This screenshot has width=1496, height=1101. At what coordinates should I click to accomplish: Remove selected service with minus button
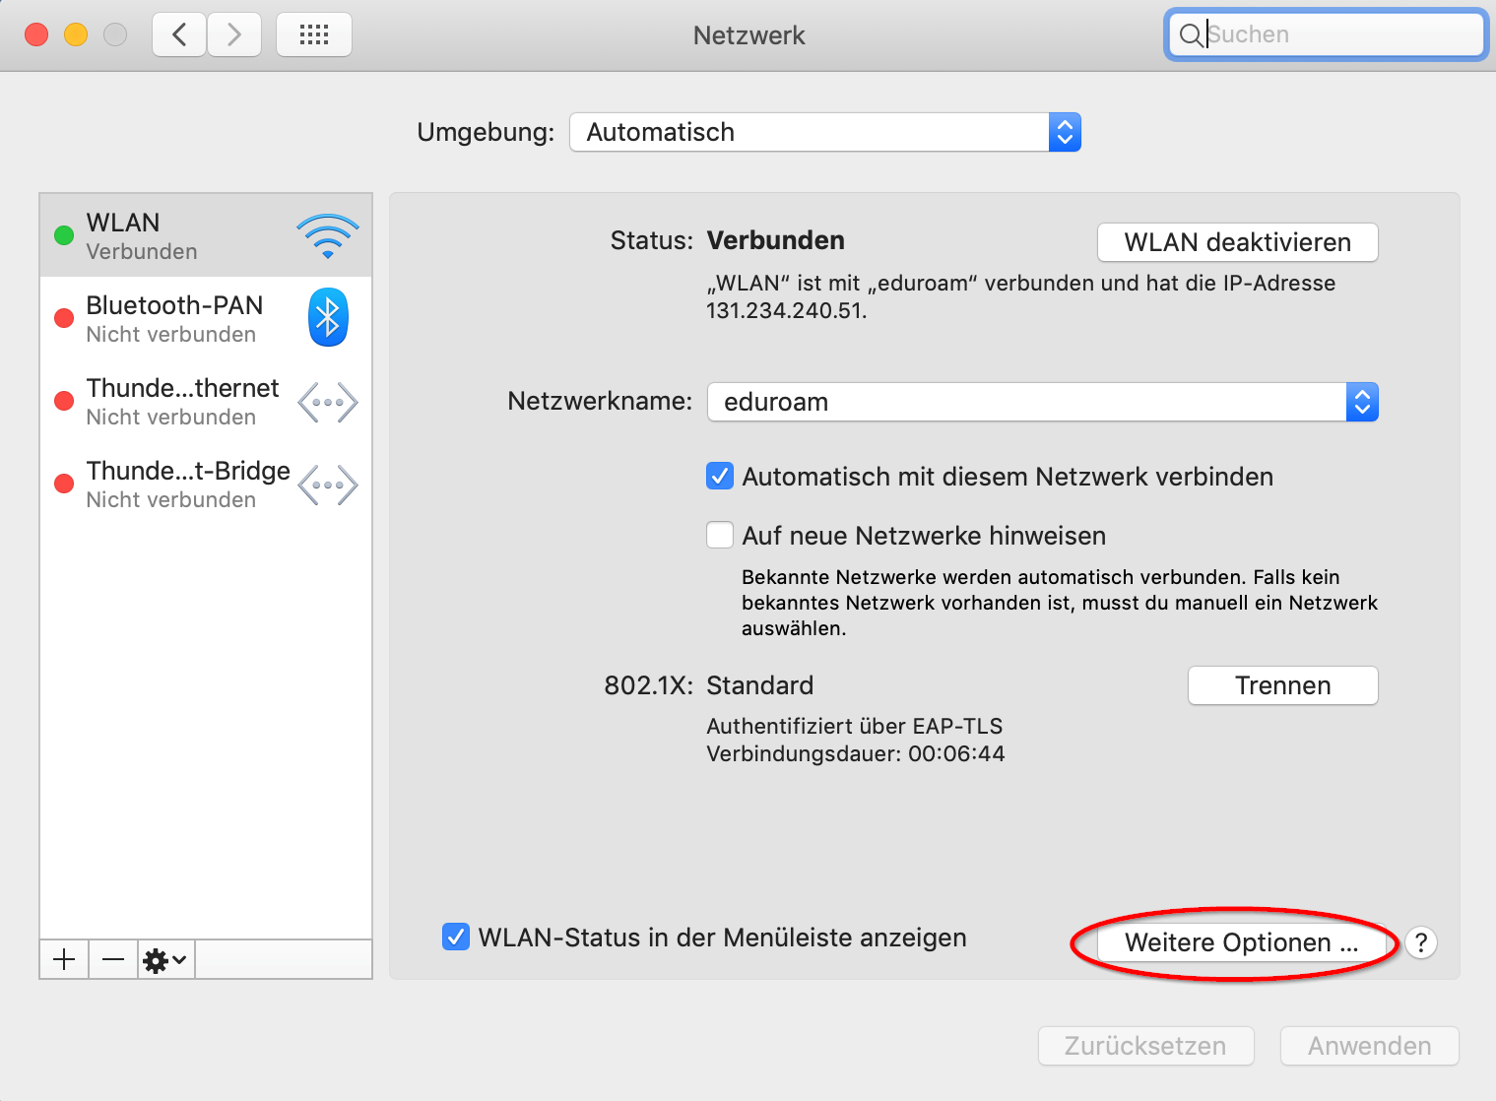coord(113,959)
